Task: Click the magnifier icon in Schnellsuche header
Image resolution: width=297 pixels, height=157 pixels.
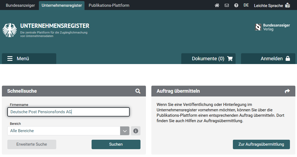Action: [138, 91]
